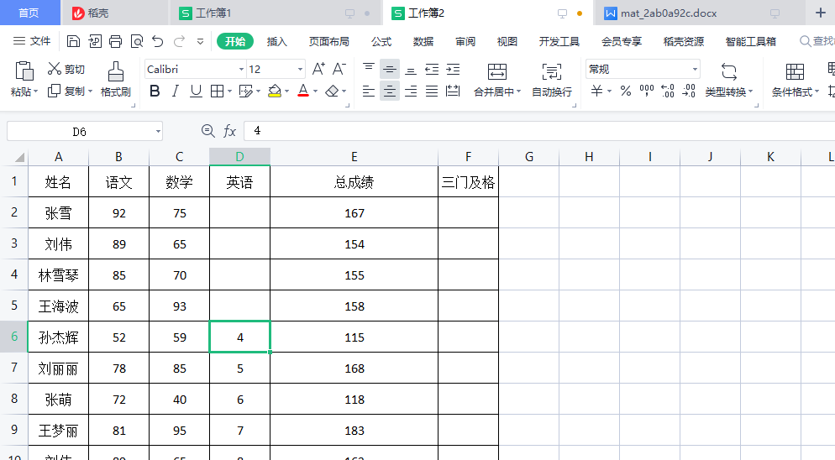Apply cell borders icon
835x460 pixels.
pos(217,91)
